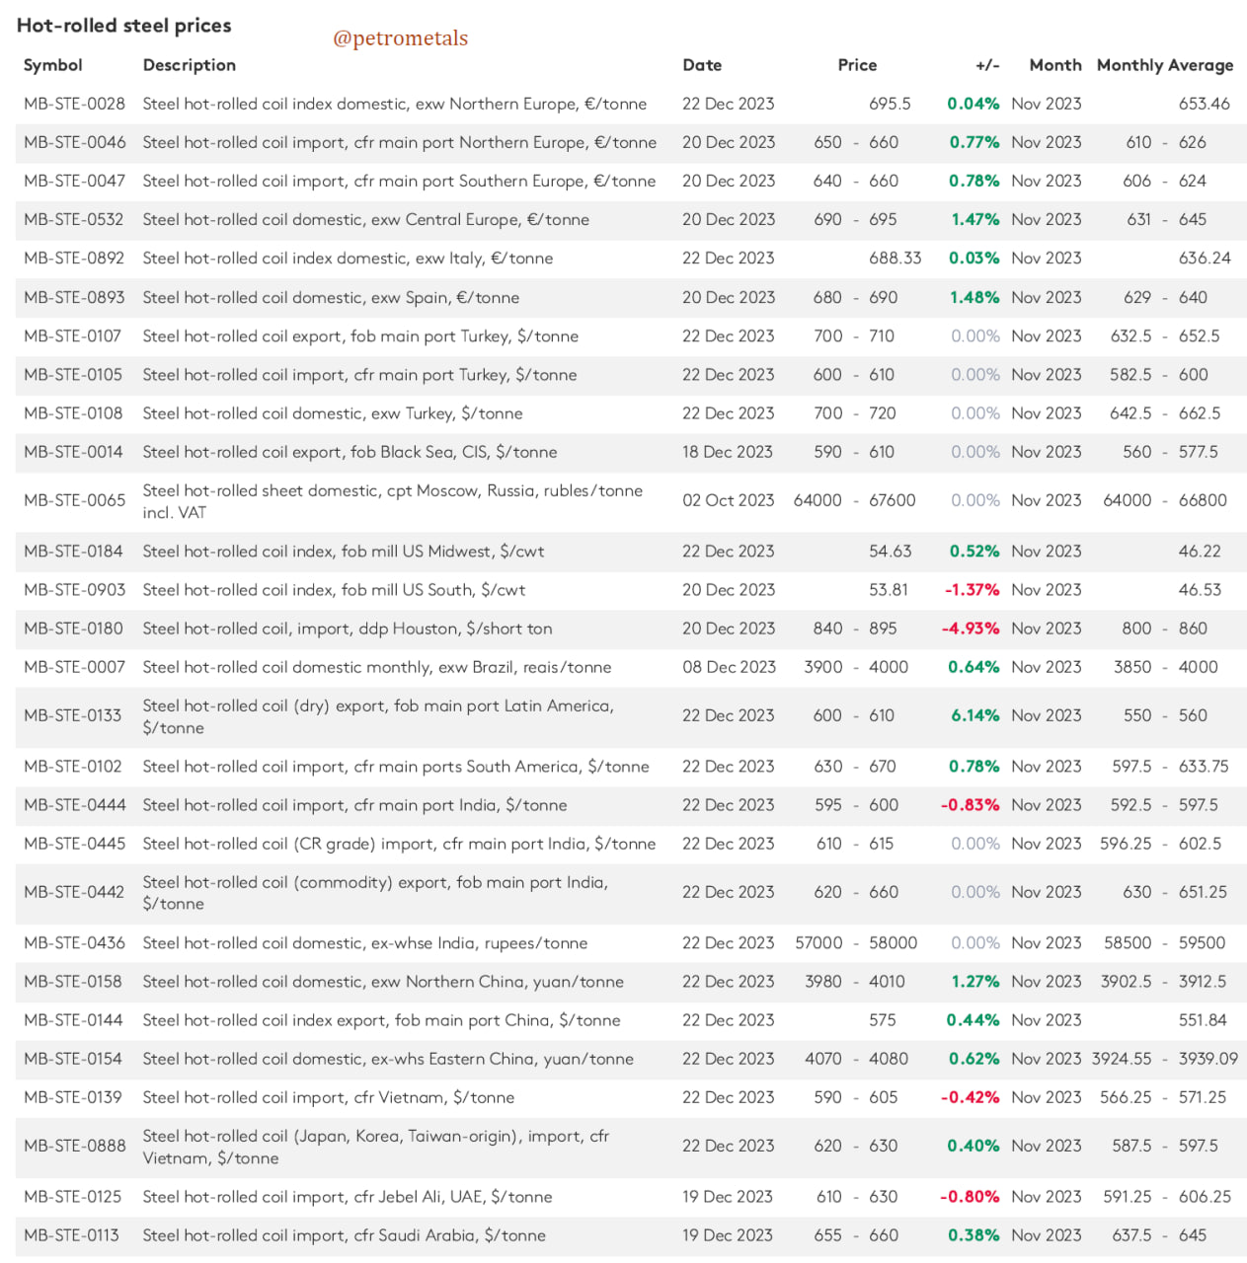
Task: Click the China export index price 575
Action: pyautogui.click(x=882, y=1020)
